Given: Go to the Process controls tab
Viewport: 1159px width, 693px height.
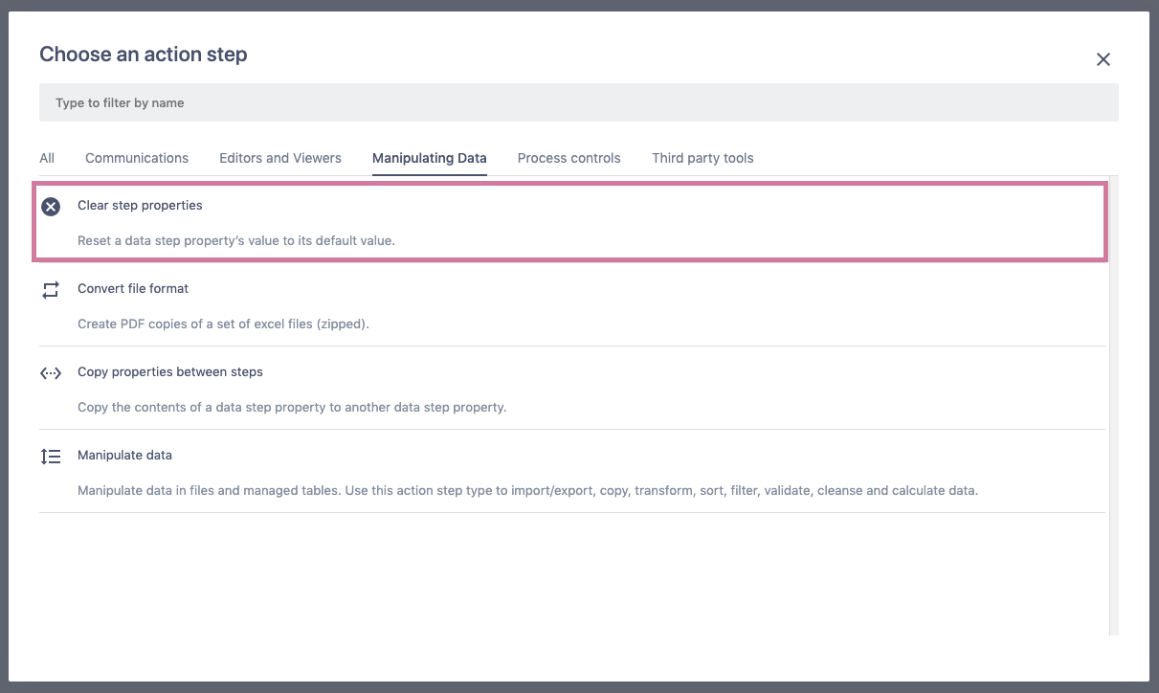Looking at the screenshot, I should coord(568,158).
